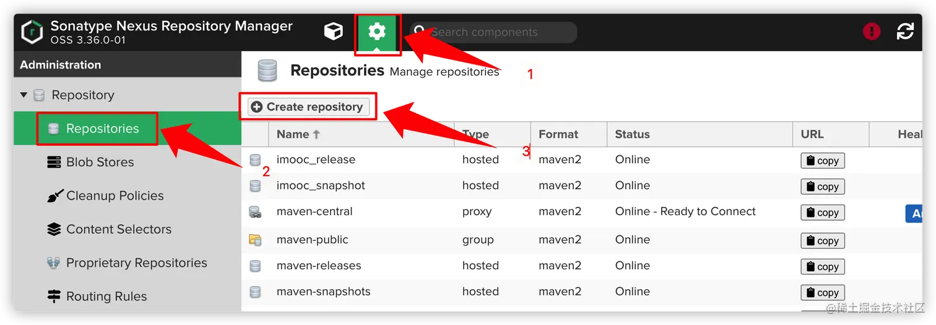The image size is (936, 325).
Task: Click the imooc_snapshot hosted database icon
Action: (255, 186)
